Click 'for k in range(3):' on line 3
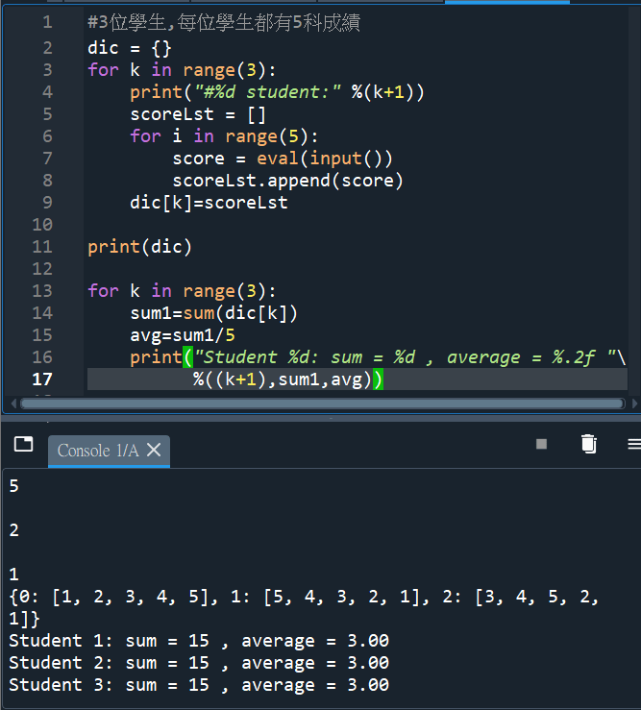 (x=182, y=70)
